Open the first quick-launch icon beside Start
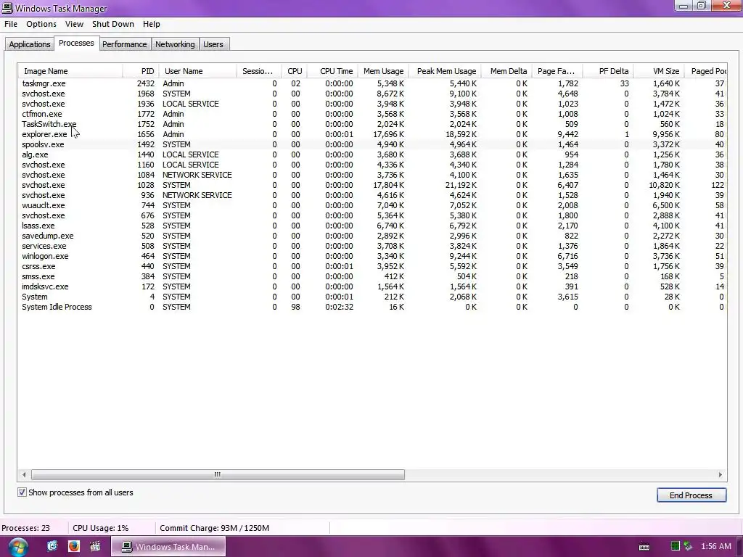 52,546
